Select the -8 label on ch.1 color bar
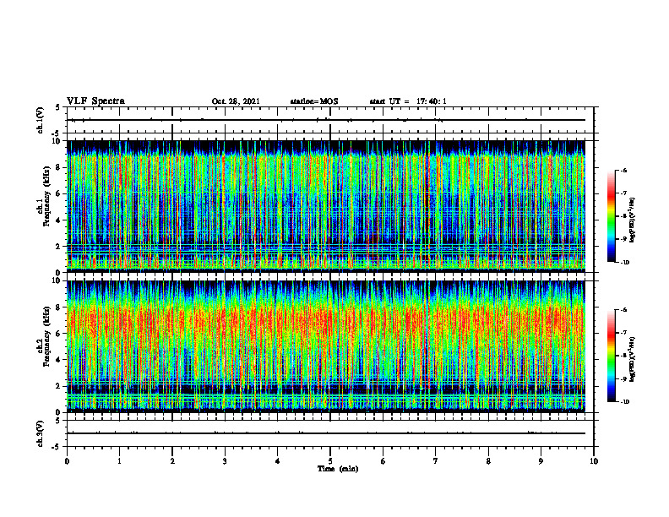 tap(623, 216)
